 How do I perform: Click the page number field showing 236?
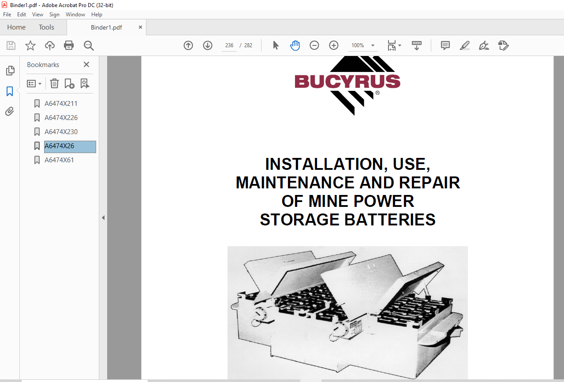pyautogui.click(x=229, y=45)
